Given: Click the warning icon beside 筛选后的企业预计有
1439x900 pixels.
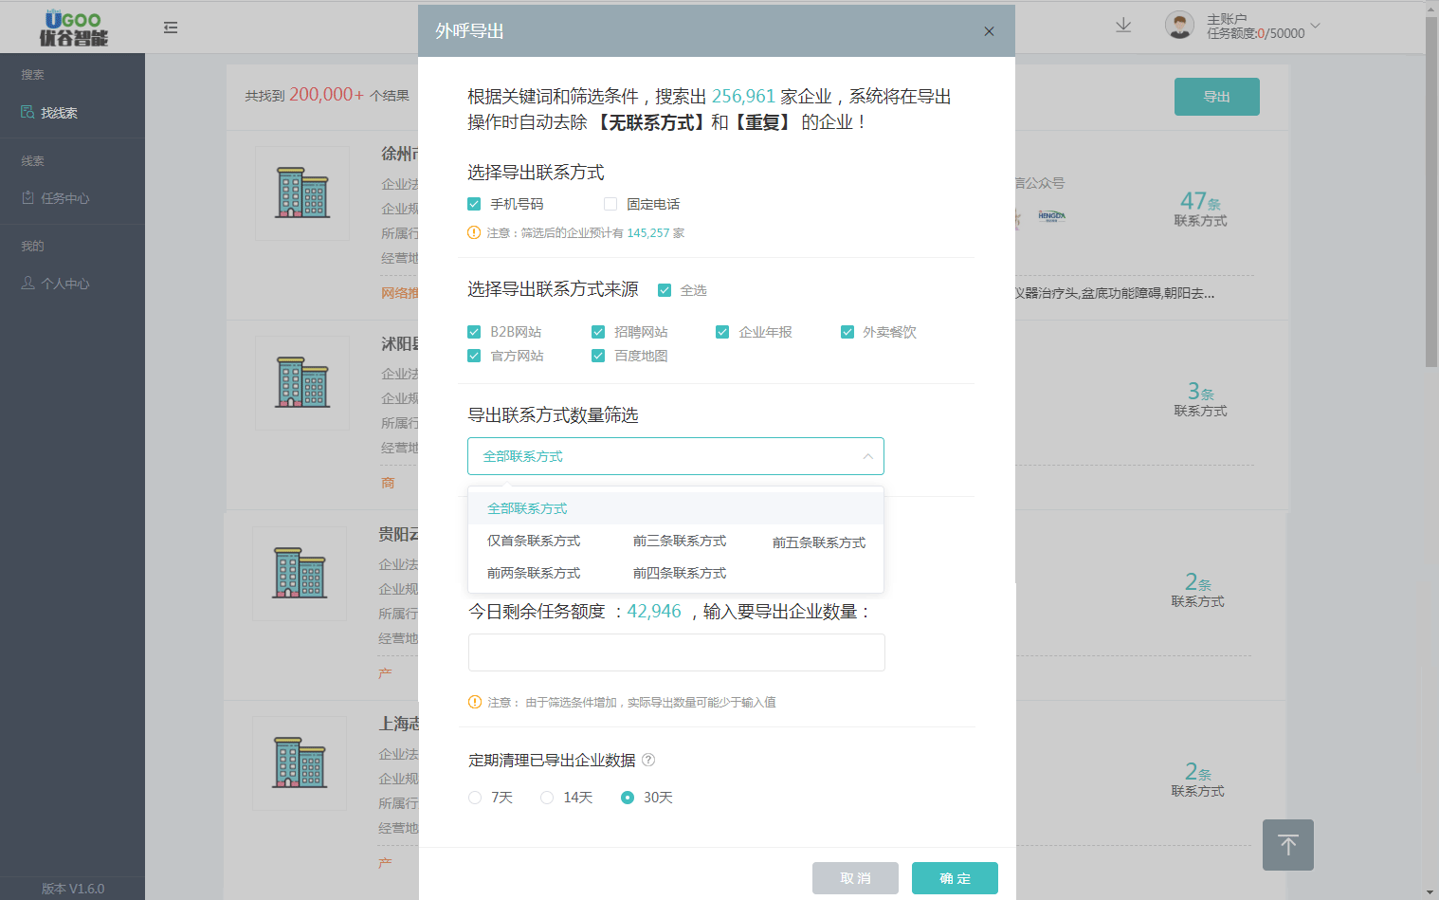Looking at the screenshot, I should 474,232.
